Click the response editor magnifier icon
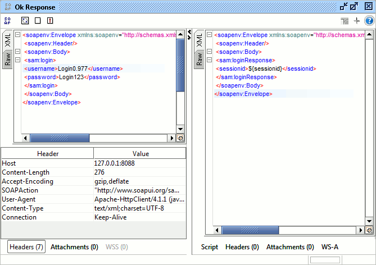This screenshot has width=376, height=265. pyautogui.click(x=369, y=230)
